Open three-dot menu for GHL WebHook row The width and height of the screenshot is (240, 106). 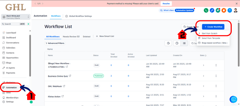(x=216, y=86)
